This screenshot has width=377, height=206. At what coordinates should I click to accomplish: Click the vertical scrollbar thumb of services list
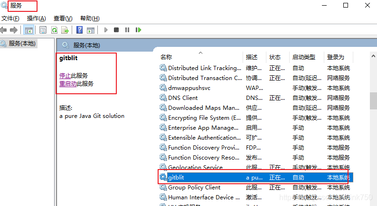pos(373,101)
